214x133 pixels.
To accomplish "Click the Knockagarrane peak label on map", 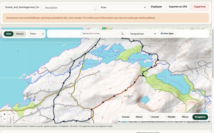I will click(x=128, y=97).
